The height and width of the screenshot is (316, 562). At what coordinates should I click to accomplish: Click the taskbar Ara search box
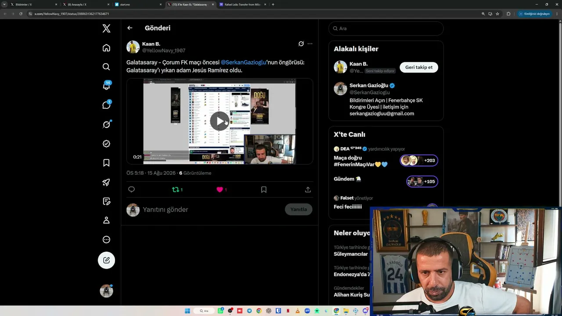[205, 311]
